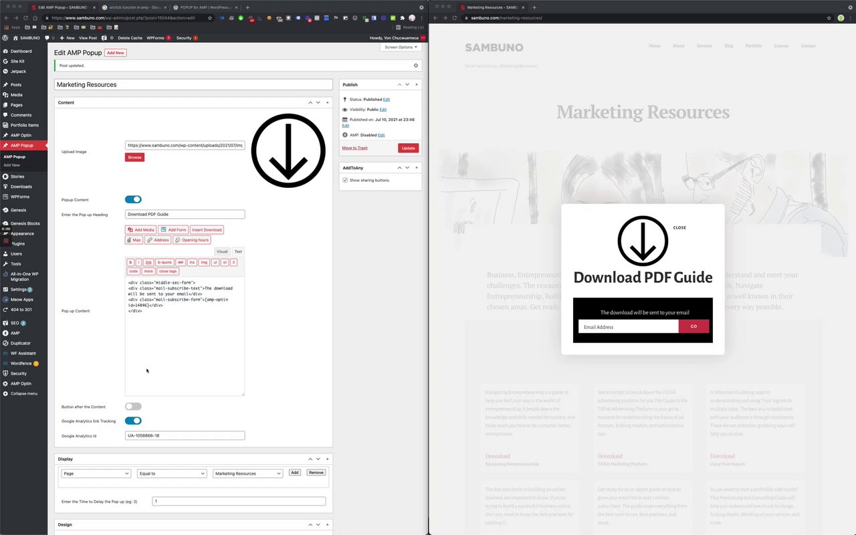Collapse the AddToAny panel with its triangle
Screen dimensions: 856x535
pyautogui.click(x=417, y=167)
